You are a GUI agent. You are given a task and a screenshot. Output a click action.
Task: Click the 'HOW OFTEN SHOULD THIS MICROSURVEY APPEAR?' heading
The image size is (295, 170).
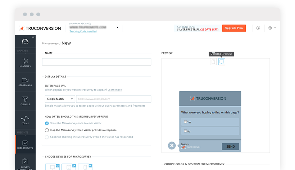coord(76,117)
